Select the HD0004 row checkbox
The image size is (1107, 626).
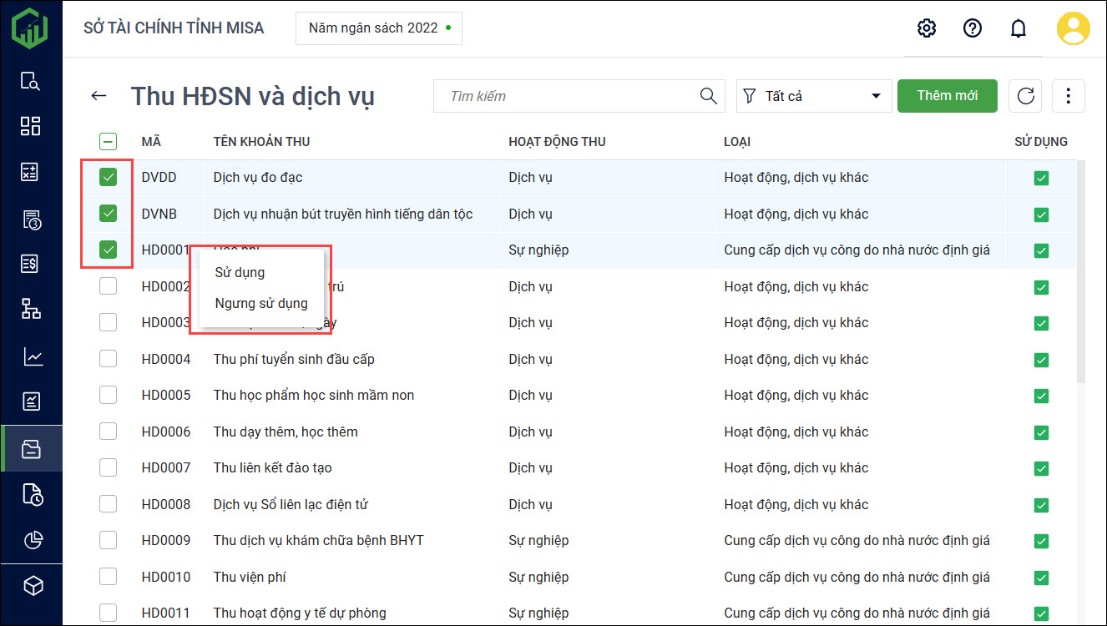[x=108, y=359]
